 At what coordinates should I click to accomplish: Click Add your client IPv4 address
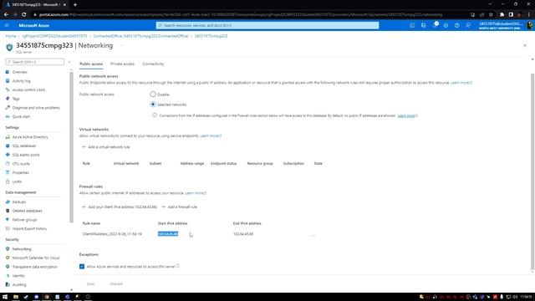pyautogui.click(x=119, y=207)
